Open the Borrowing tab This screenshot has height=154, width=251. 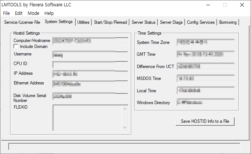pos(228,22)
